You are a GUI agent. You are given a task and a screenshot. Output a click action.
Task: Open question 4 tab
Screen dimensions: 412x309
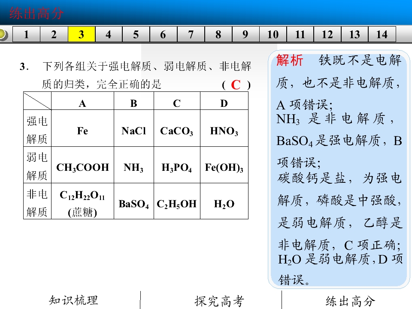(x=109, y=34)
